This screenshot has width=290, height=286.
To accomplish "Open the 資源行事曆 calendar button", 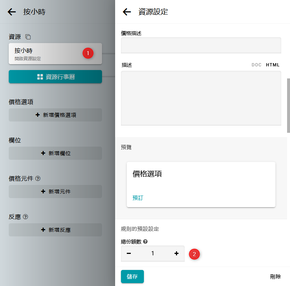I will pos(55,77).
